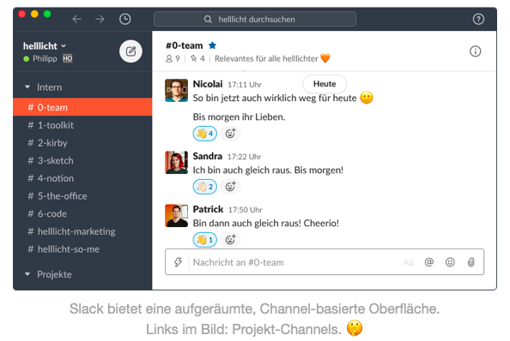
Task: Collapse the Projekte section
Action: pos(27,274)
